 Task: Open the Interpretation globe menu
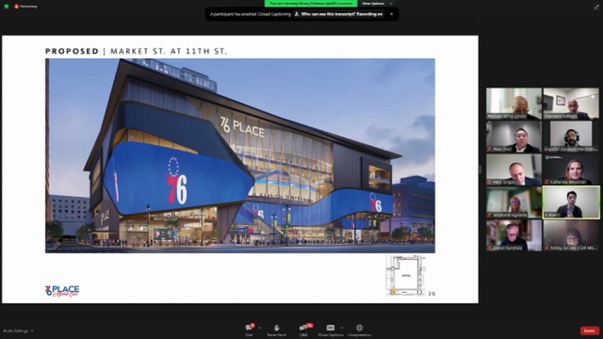[360, 330]
